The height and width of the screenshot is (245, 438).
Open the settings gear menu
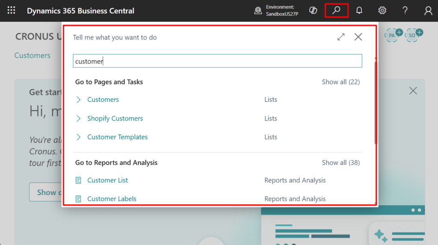pyautogui.click(x=382, y=11)
